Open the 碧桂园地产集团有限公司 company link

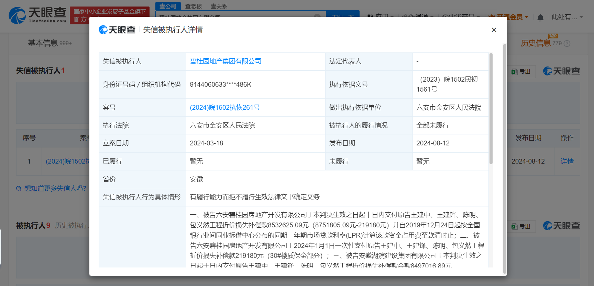click(x=225, y=61)
